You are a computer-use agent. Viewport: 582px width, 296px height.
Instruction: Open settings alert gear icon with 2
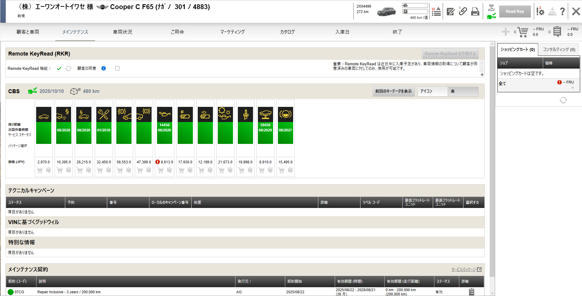click(x=540, y=12)
